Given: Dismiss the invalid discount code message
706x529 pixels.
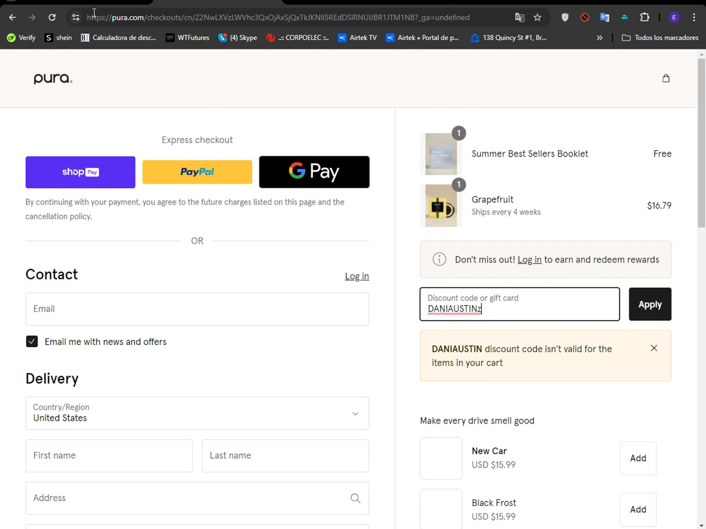Looking at the screenshot, I should pos(654,348).
